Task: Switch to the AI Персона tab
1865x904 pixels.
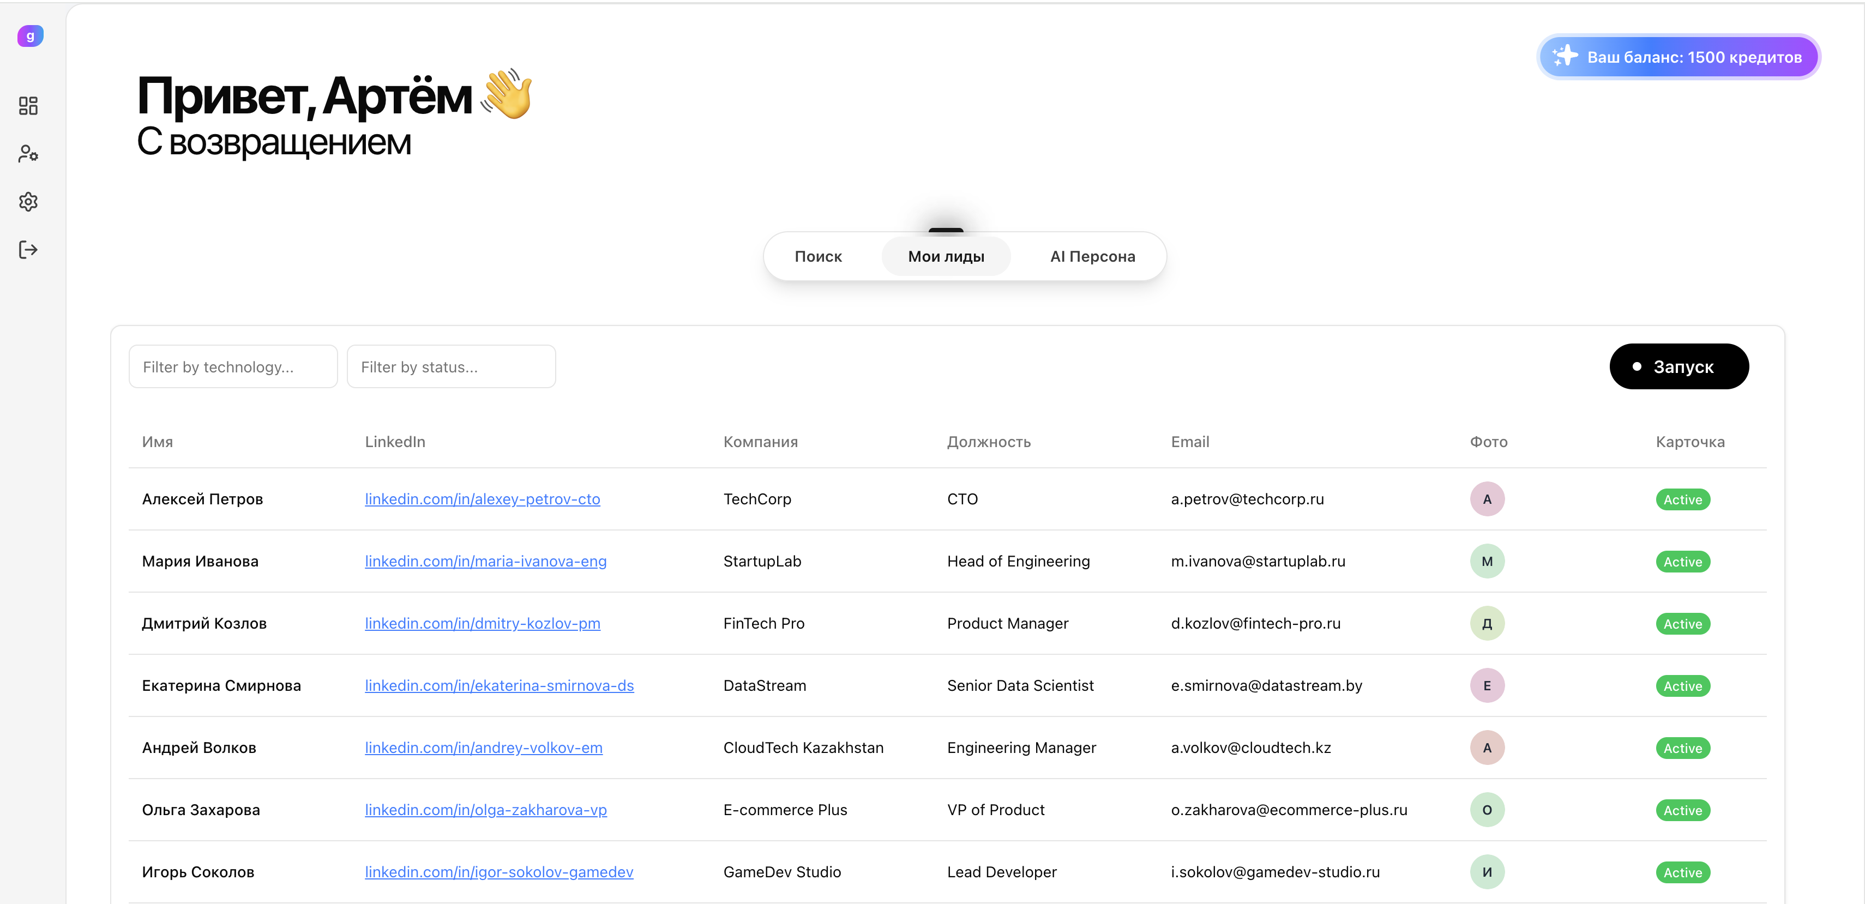Action: (x=1092, y=256)
